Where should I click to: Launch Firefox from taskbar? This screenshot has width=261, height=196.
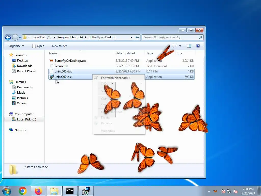click(38, 191)
